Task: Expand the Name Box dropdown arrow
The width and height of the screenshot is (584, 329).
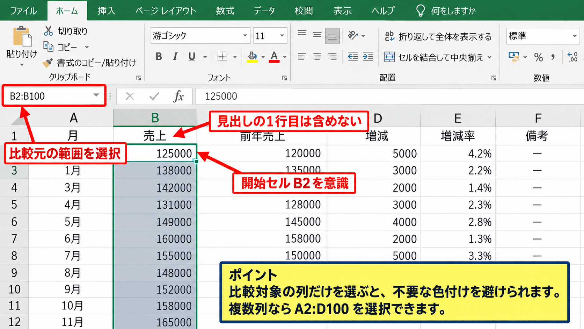Action: (x=96, y=95)
